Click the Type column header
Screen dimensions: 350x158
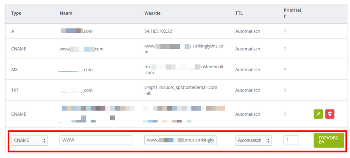pos(16,13)
